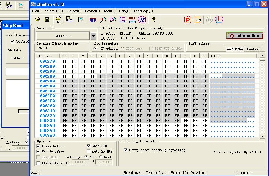Open the File(F) menu
269x176 pixels.
tap(37, 11)
